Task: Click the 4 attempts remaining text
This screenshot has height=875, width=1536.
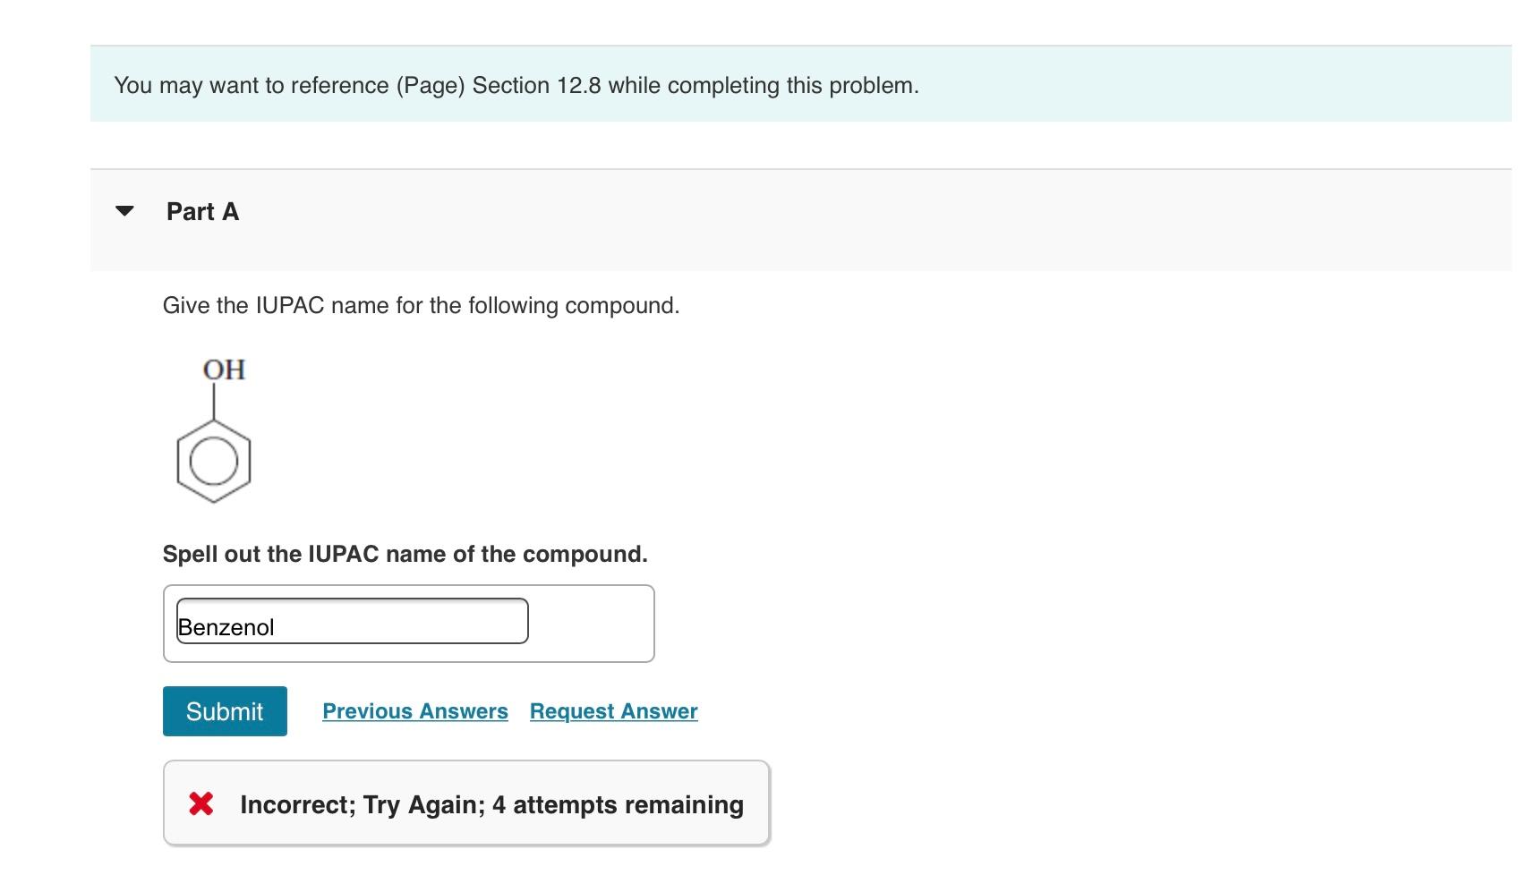Action: point(619,804)
